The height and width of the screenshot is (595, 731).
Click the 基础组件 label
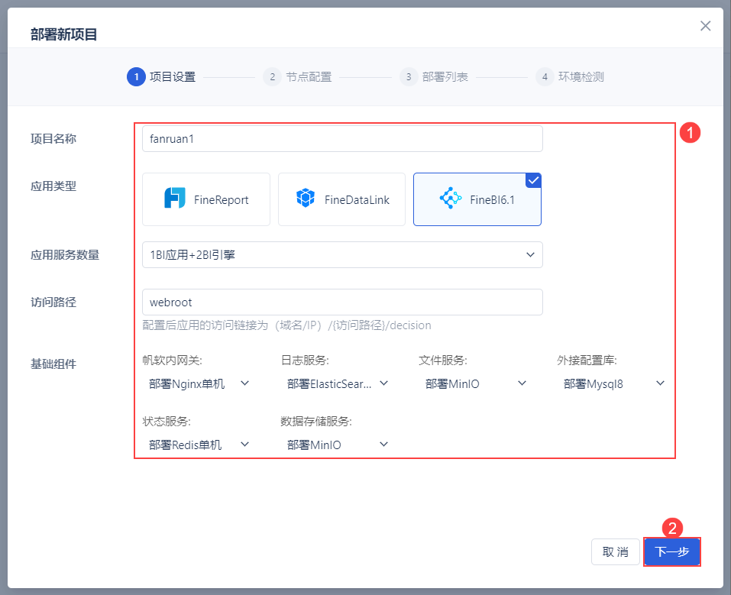(53, 364)
